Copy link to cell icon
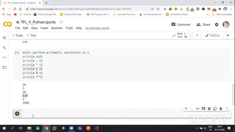235x132 pixels. (198, 109)
